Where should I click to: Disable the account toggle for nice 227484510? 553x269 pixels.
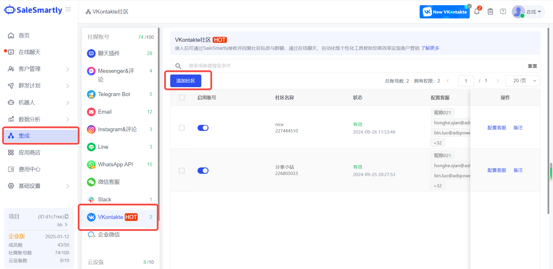203,128
